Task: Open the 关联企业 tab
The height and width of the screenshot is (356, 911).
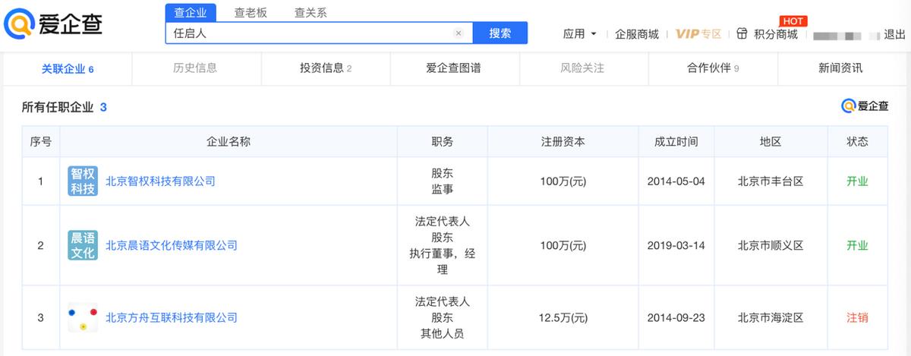Action: [x=68, y=69]
